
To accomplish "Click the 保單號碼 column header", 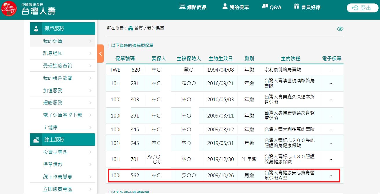I will click(125, 59).
